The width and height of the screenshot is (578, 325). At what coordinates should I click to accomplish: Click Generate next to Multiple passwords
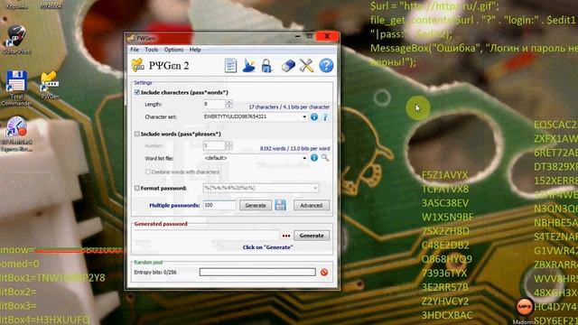256,205
